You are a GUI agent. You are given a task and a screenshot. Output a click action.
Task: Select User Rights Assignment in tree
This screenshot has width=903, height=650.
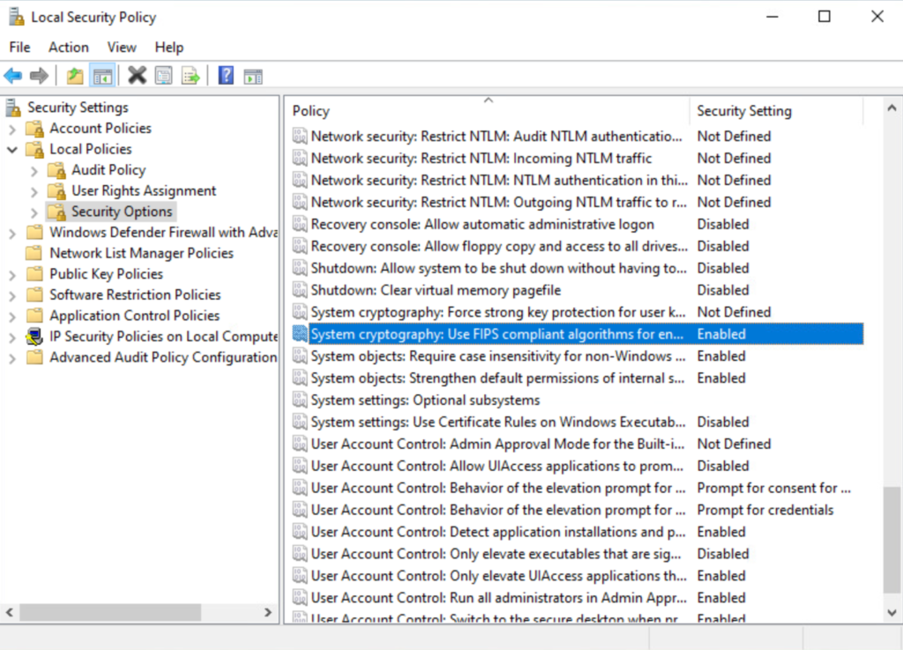(x=143, y=191)
